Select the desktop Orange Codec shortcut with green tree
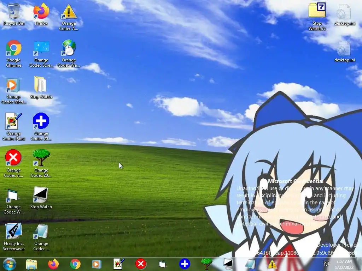This screenshot has height=271, width=362. (x=41, y=163)
